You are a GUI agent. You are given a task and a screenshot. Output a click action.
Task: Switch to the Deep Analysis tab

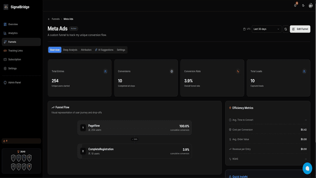(x=70, y=50)
